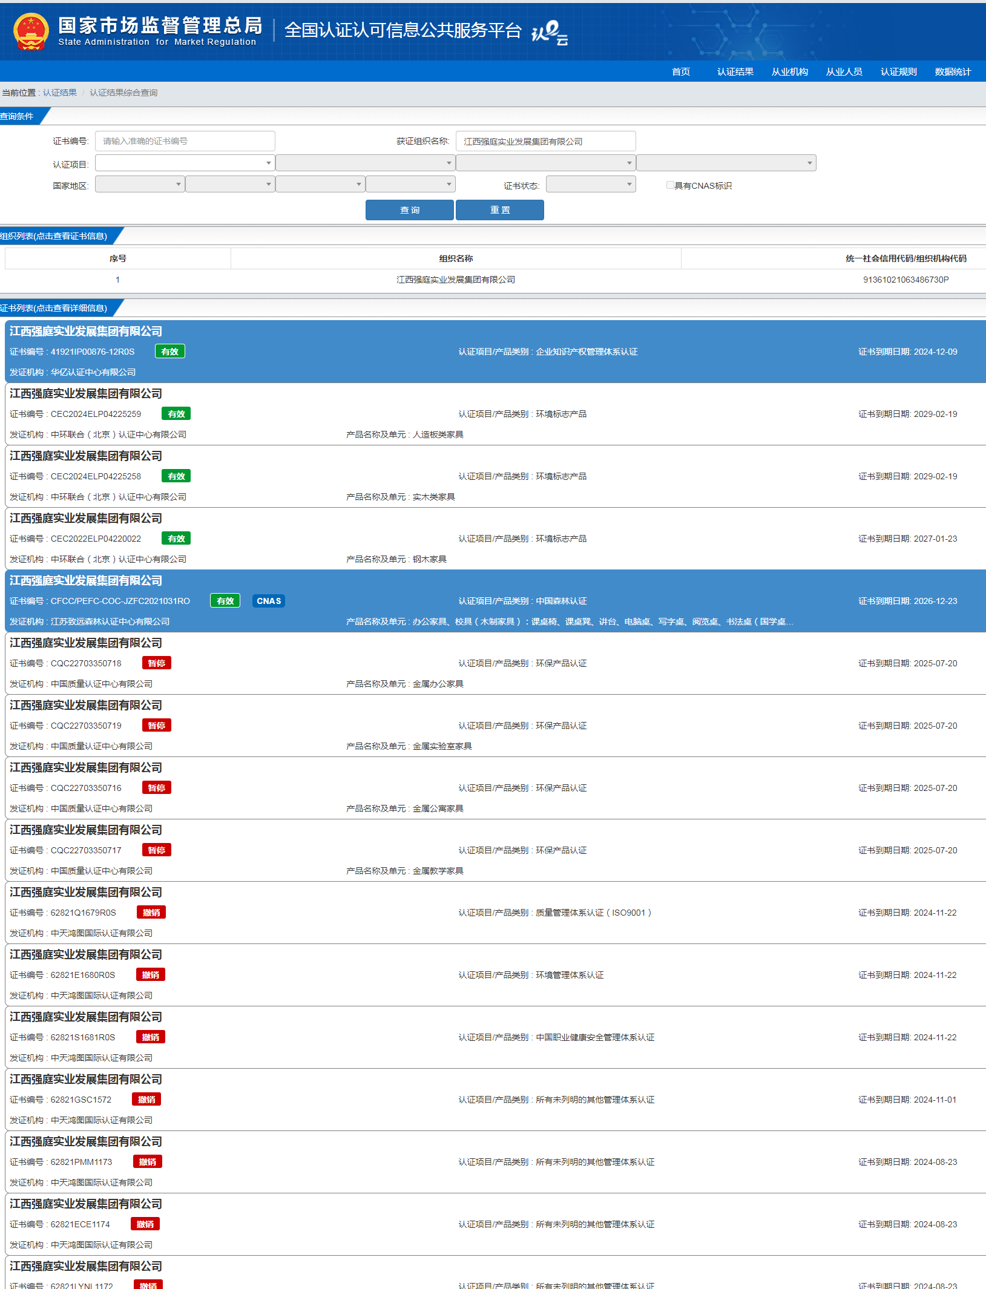Click the 组织名称 column header
Viewport: 986px width, 1289px height.
point(456,258)
